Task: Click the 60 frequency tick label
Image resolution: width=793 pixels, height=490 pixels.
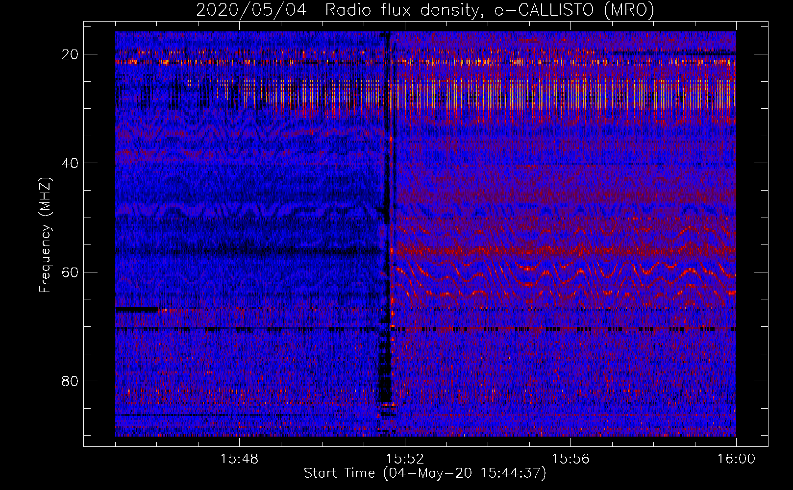Action: point(71,272)
